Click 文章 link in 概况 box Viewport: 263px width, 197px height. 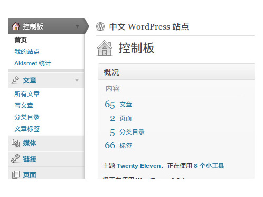(126, 105)
